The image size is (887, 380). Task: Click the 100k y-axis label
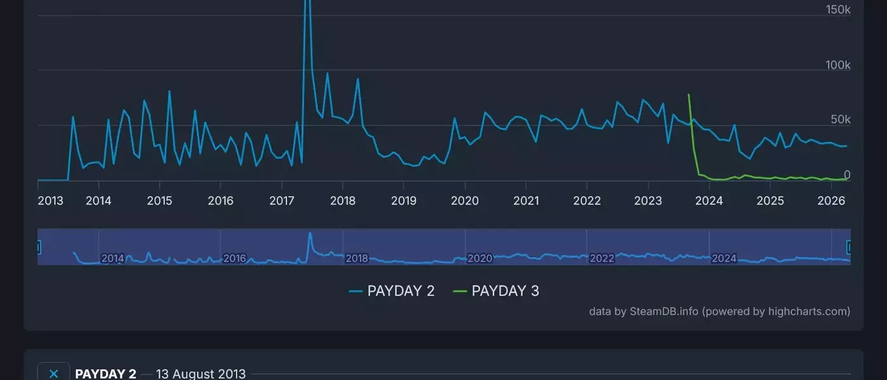coord(838,65)
